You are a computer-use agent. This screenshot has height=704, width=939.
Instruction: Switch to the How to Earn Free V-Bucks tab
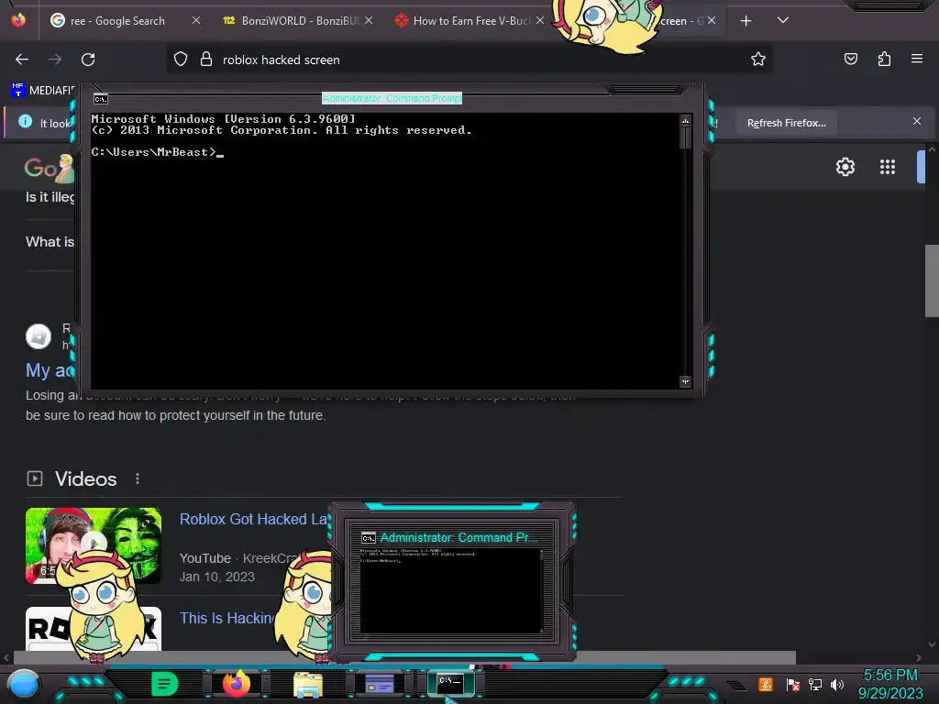(471, 21)
